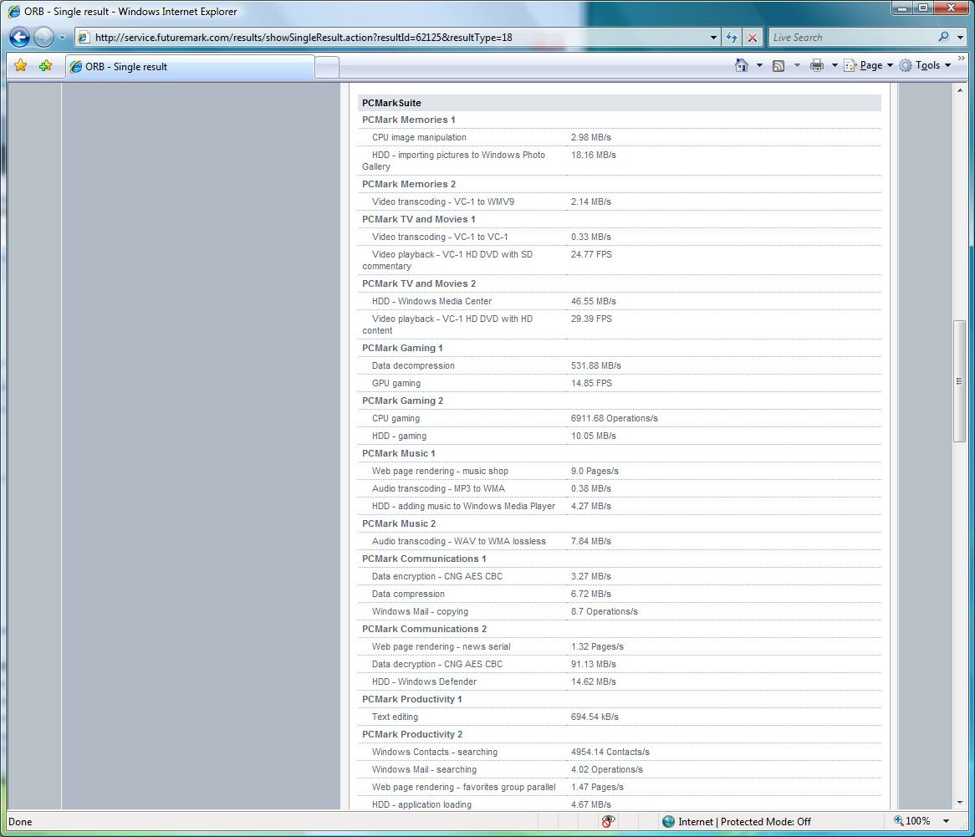Open a new blank tab
Screen dimensions: 975x837
point(327,67)
